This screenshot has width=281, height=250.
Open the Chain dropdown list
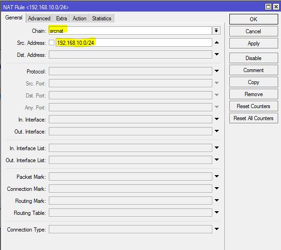(217, 31)
